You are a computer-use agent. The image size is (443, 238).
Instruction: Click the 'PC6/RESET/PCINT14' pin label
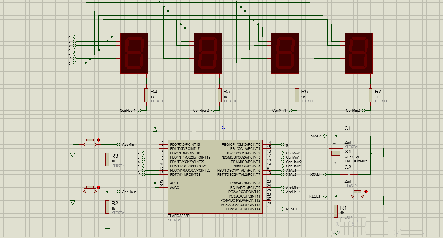click(243, 209)
